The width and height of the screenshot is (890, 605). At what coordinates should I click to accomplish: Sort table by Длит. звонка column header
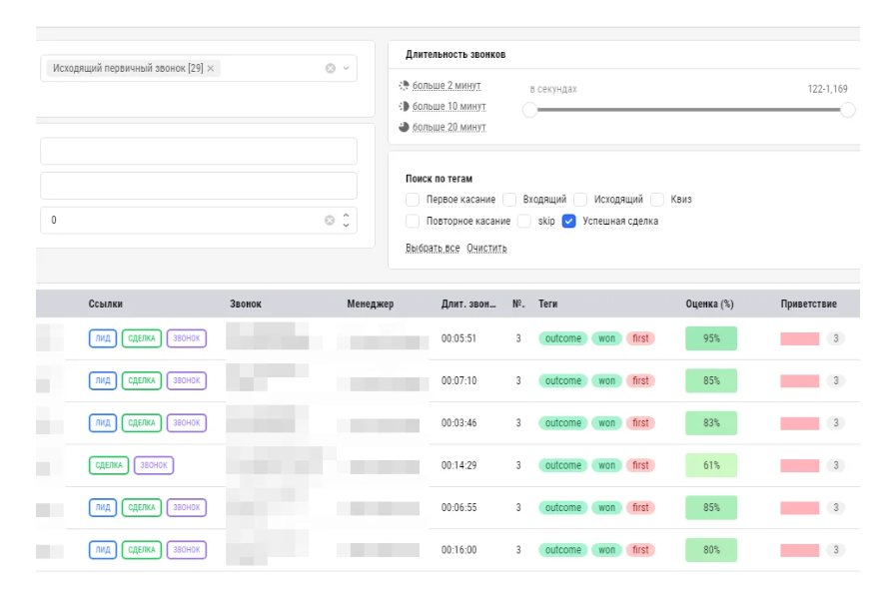click(x=468, y=303)
